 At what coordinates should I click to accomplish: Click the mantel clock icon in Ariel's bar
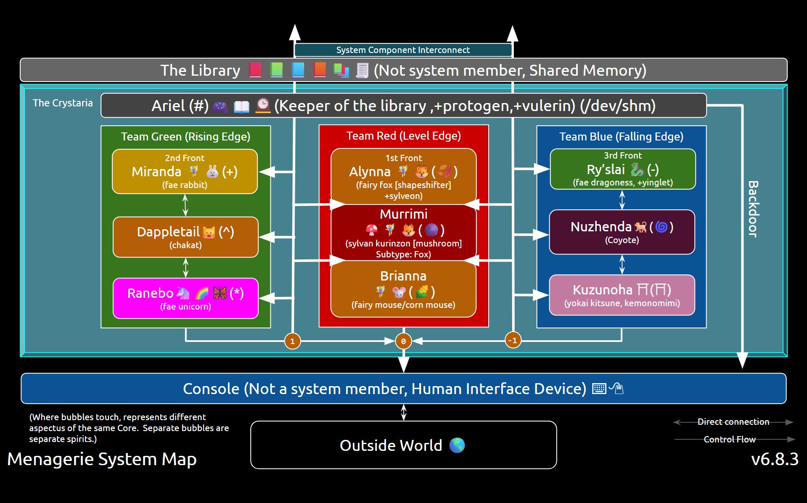click(263, 106)
